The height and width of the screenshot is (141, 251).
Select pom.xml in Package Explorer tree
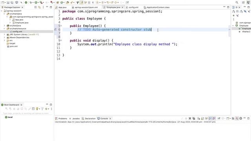(14, 46)
